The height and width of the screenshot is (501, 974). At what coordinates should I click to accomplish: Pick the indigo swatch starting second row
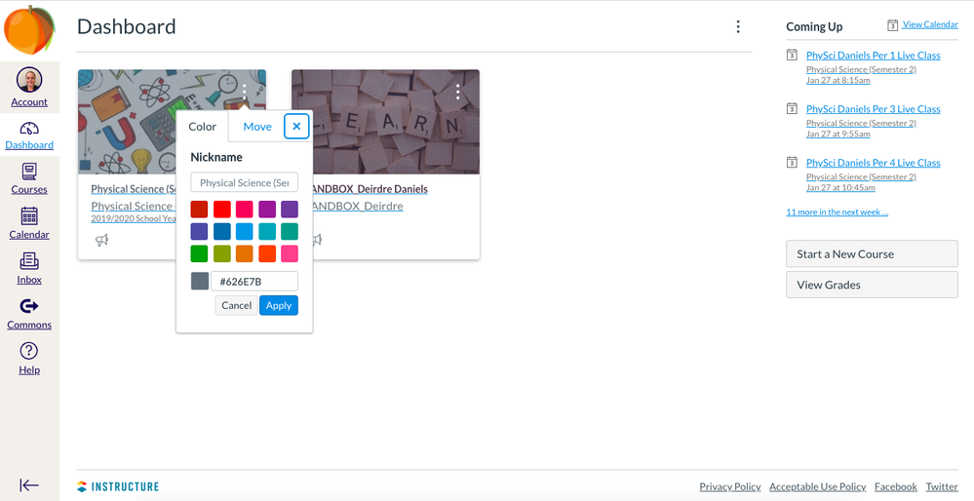point(200,232)
